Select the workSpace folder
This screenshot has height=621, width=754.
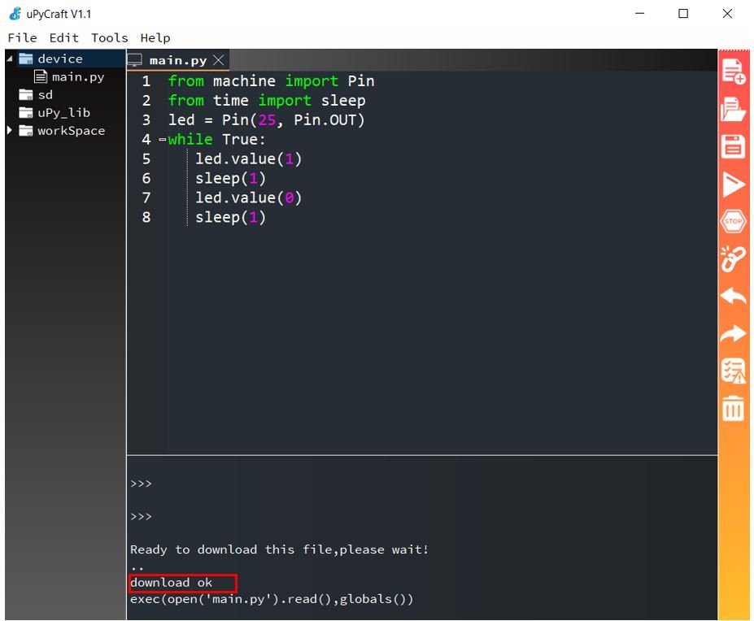71,130
